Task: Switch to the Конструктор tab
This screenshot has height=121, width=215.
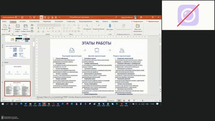Action: 34,22
